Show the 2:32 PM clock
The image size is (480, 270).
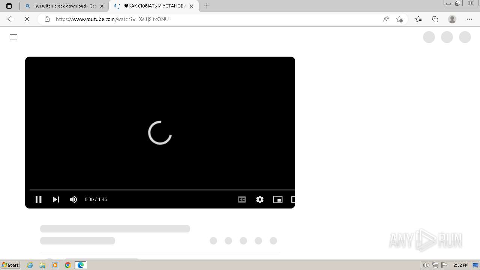click(460, 265)
